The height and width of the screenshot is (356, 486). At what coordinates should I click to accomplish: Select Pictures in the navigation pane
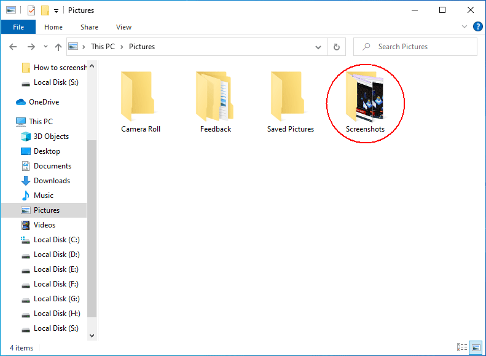pyautogui.click(x=44, y=210)
